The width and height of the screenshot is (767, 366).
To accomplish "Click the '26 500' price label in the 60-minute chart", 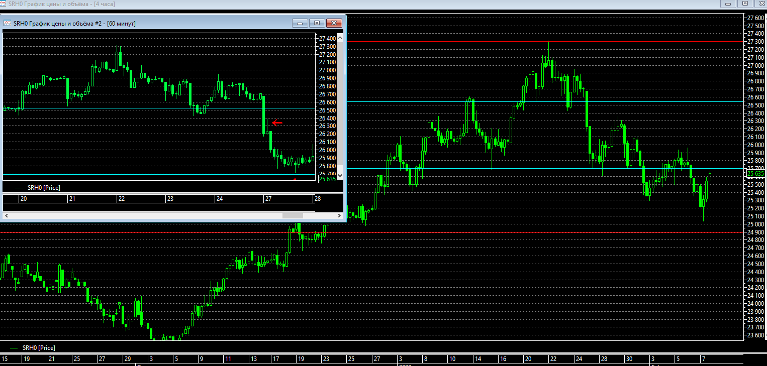I will (x=327, y=110).
